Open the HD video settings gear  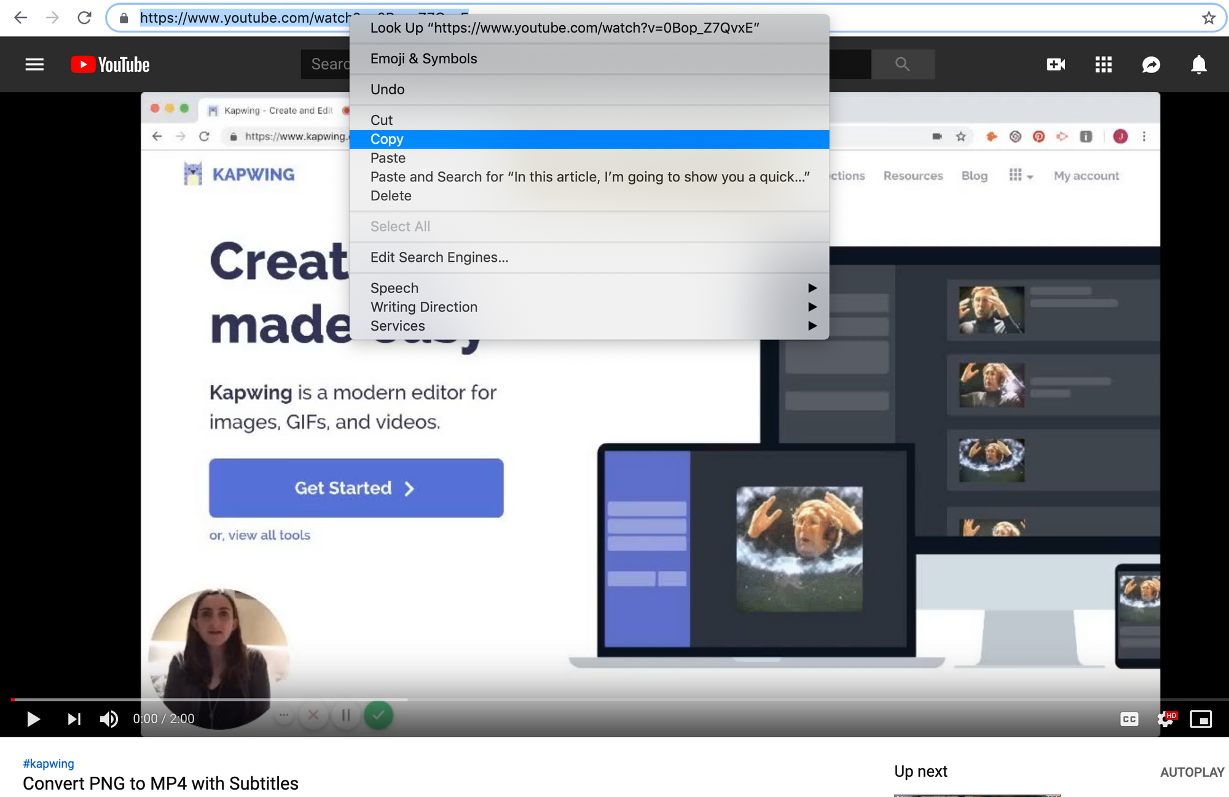click(x=1165, y=719)
